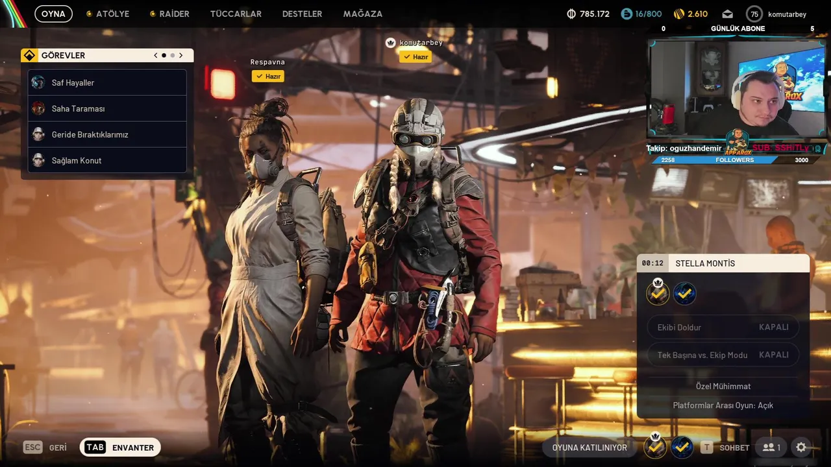Click Platformlar Arası Oyun: Açık setting
Image resolution: width=831 pixels, height=467 pixels.
tap(723, 405)
